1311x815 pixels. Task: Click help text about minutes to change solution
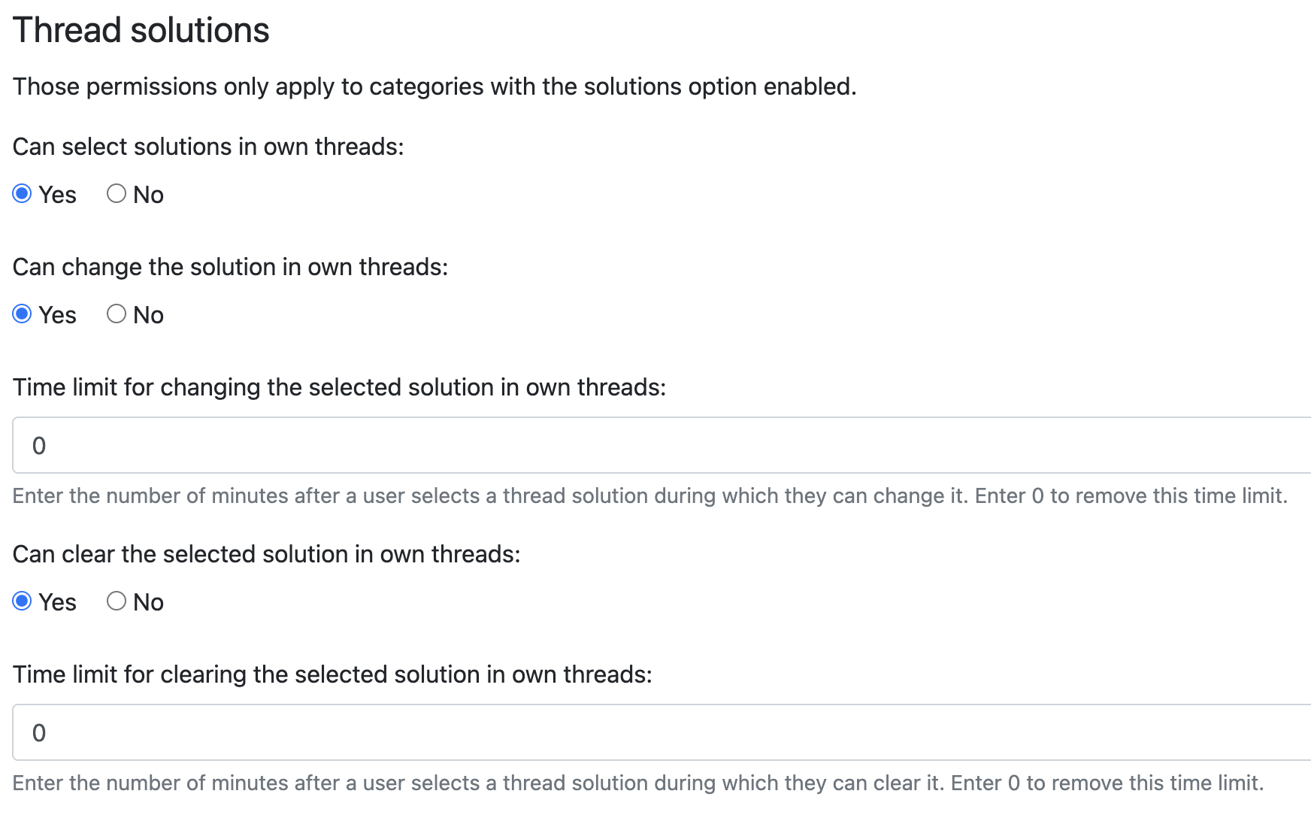coord(649,496)
